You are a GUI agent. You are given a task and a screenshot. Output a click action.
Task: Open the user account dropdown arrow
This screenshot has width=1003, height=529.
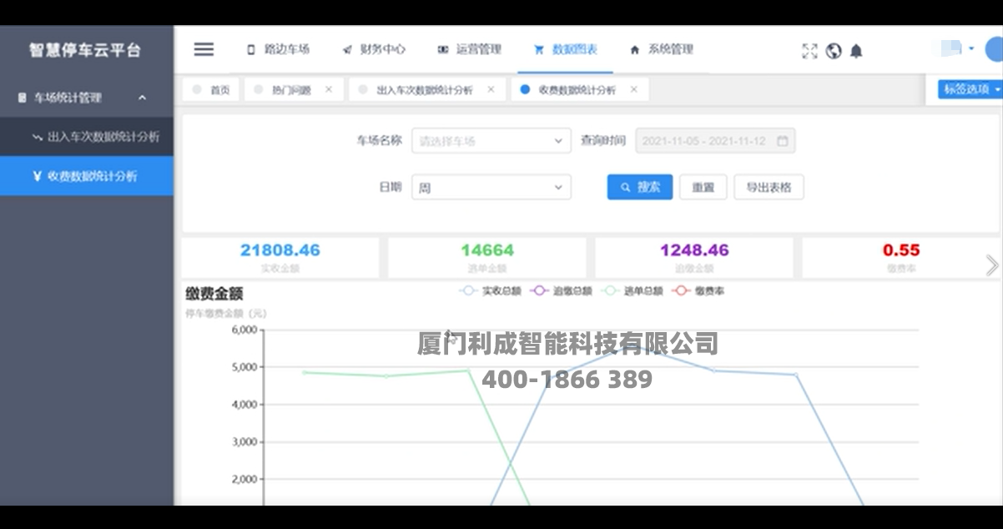[x=971, y=49]
